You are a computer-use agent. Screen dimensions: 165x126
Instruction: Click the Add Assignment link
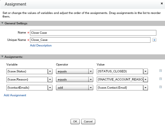pos(15,95)
